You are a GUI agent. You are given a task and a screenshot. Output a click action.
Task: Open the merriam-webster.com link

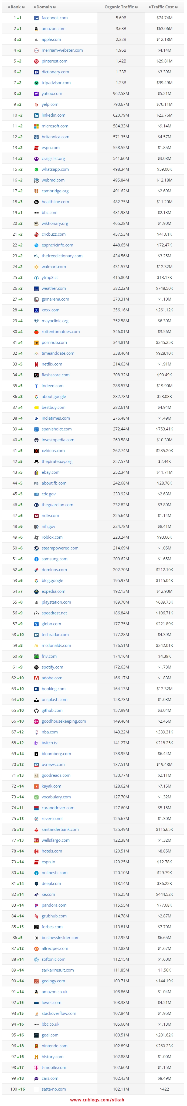[63, 51]
